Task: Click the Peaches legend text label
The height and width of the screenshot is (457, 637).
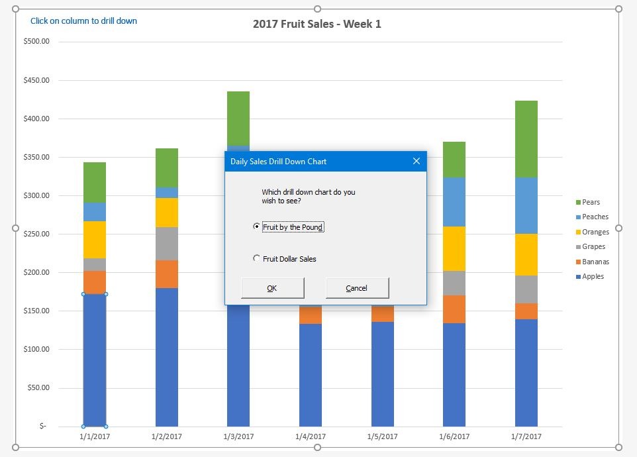Action: (x=594, y=217)
